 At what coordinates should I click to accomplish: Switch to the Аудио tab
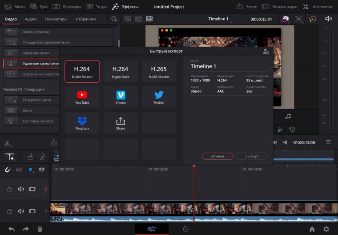click(31, 19)
